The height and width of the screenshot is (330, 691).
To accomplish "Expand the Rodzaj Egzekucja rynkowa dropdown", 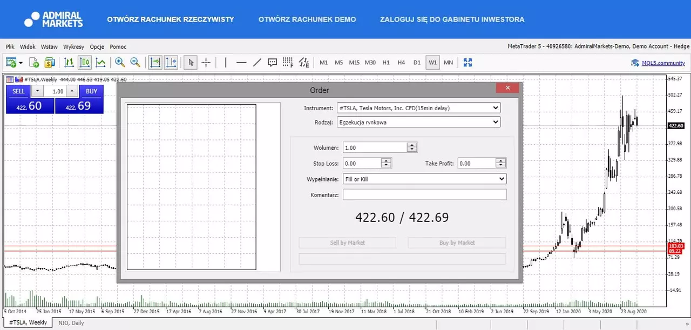I will click(418, 122).
